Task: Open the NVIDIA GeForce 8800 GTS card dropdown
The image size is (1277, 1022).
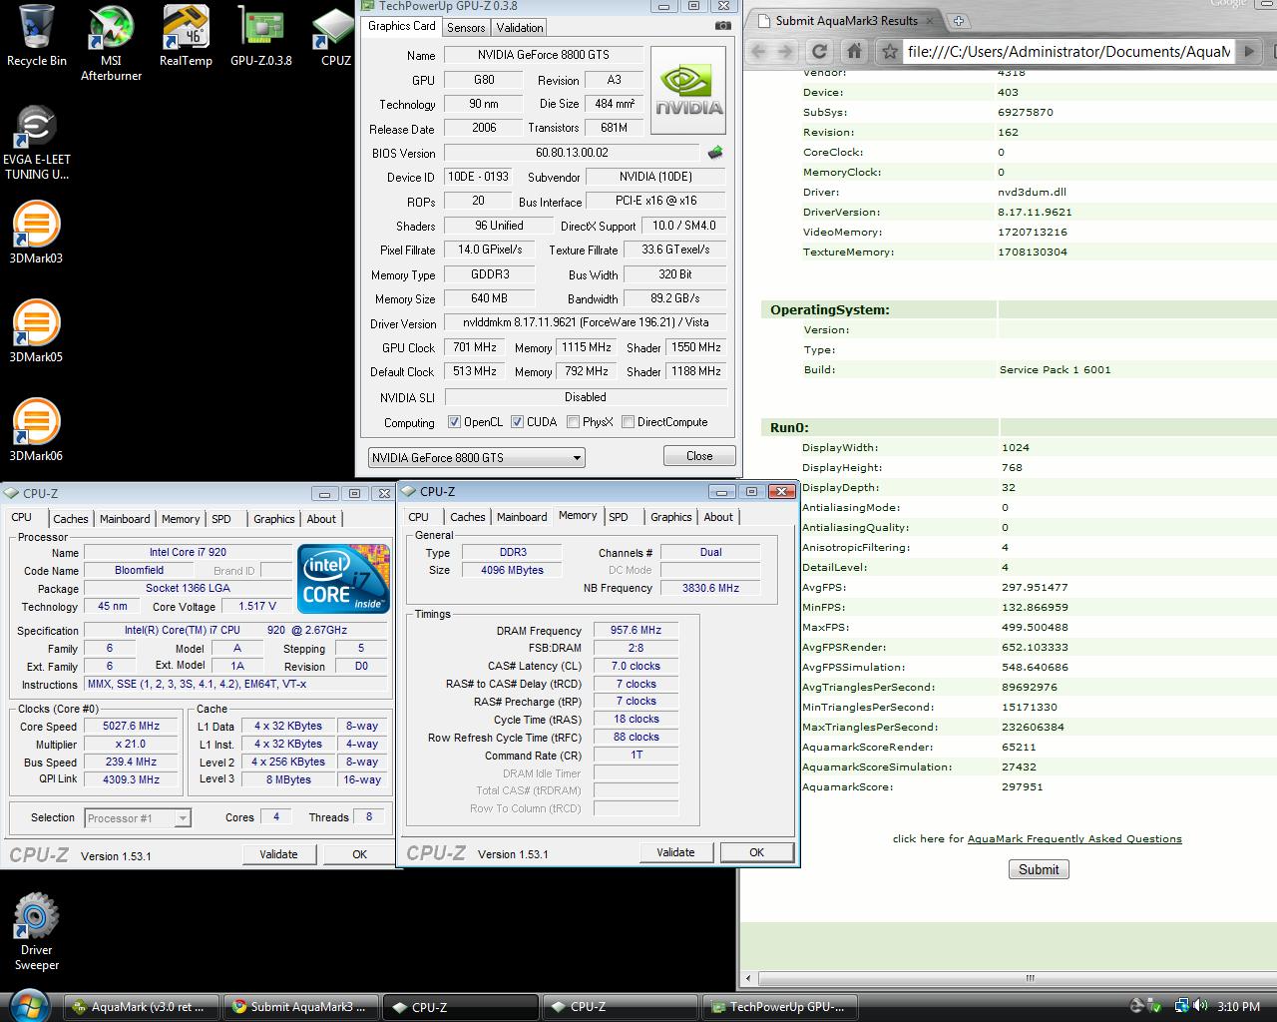Action: click(x=476, y=457)
